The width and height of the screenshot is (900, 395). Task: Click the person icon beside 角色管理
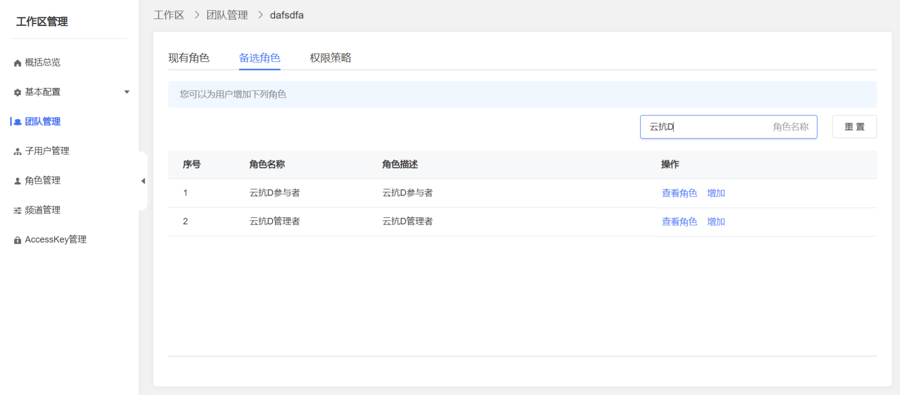click(x=17, y=181)
